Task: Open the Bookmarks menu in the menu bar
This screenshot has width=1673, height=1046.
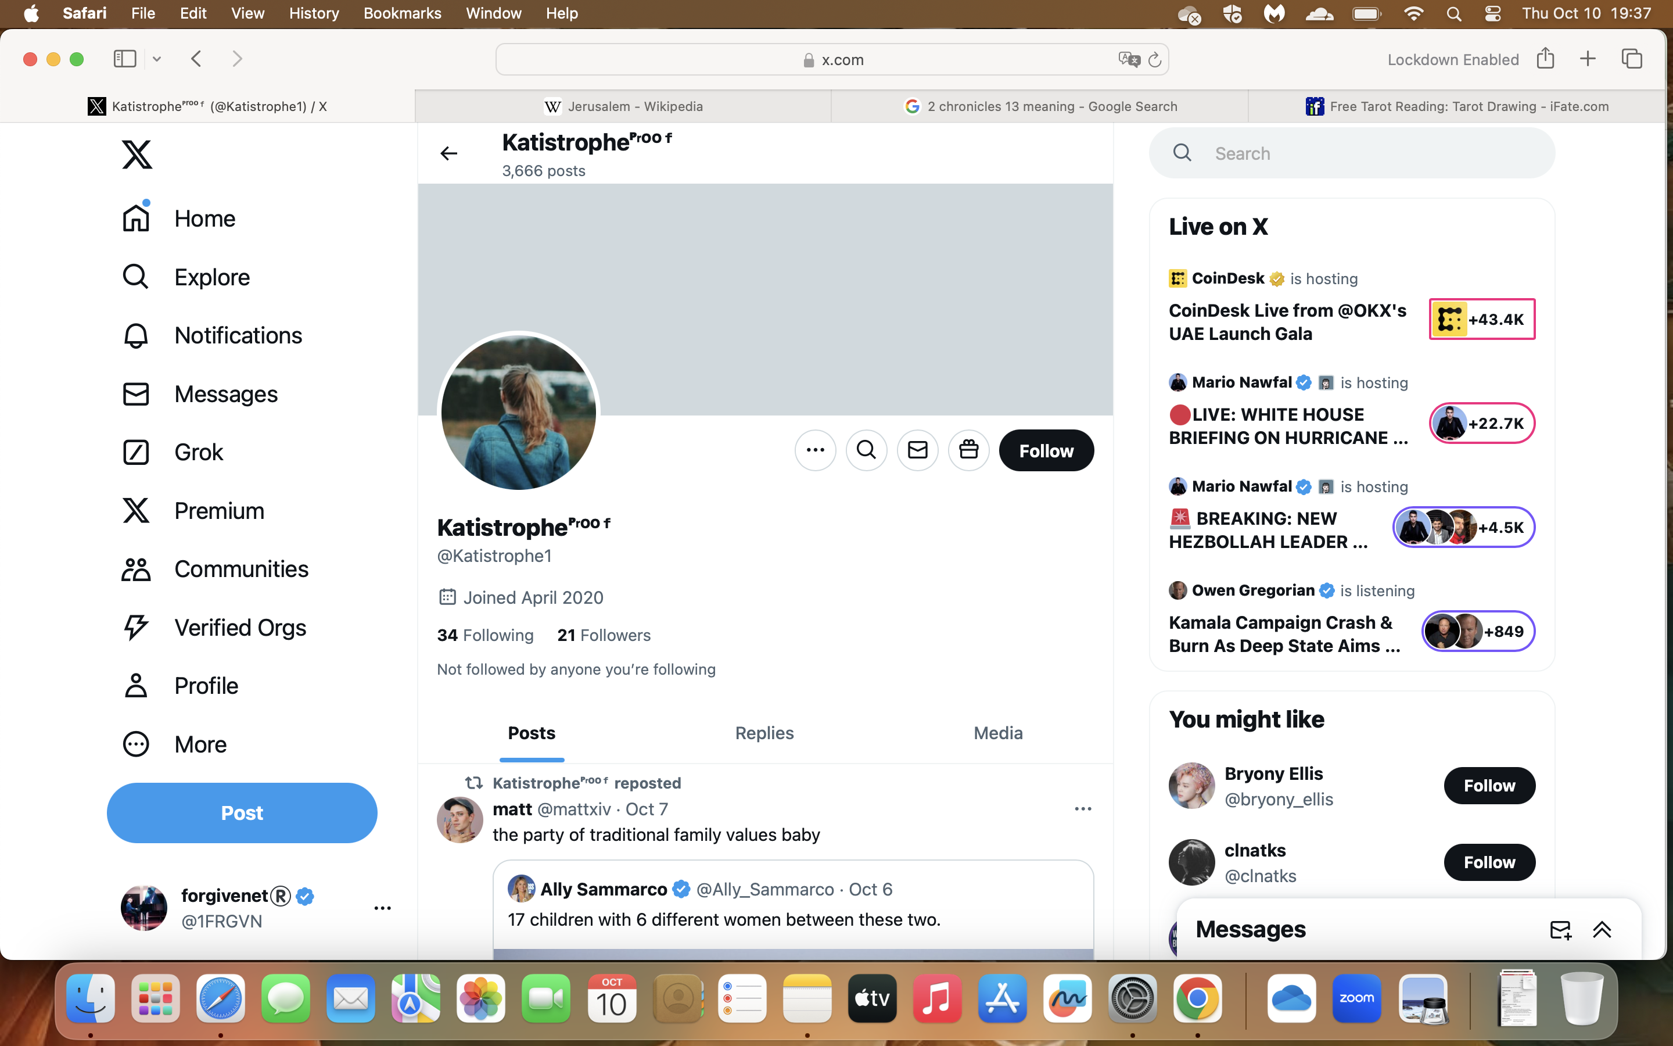Action: tap(403, 13)
